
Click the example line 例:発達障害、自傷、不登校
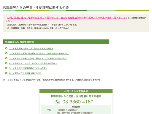click(38, 28)
